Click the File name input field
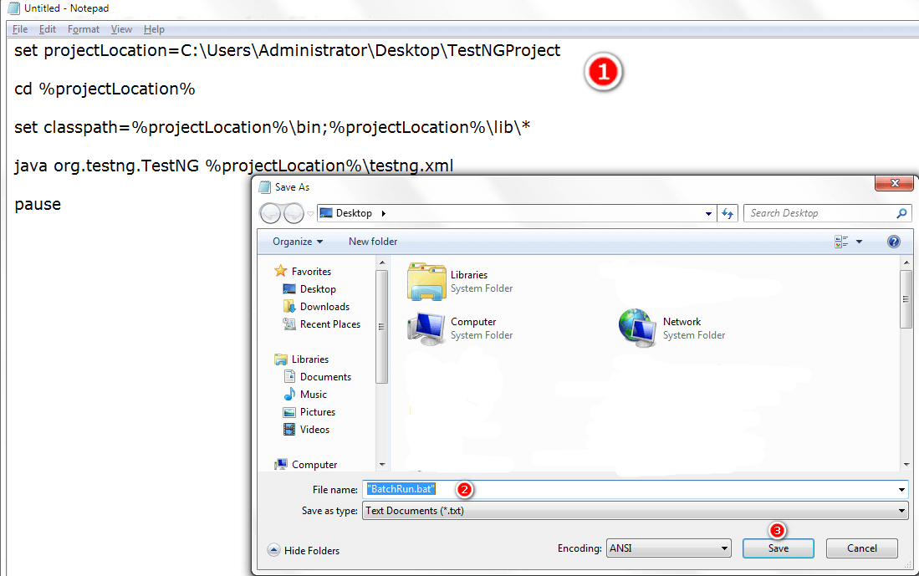The width and height of the screenshot is (919, 576). pos(585,489)
